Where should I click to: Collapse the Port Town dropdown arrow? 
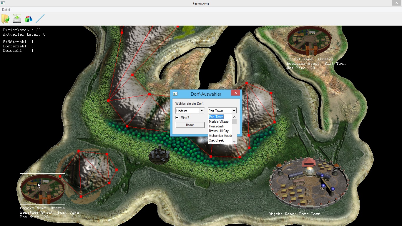[x=234, y=111]
